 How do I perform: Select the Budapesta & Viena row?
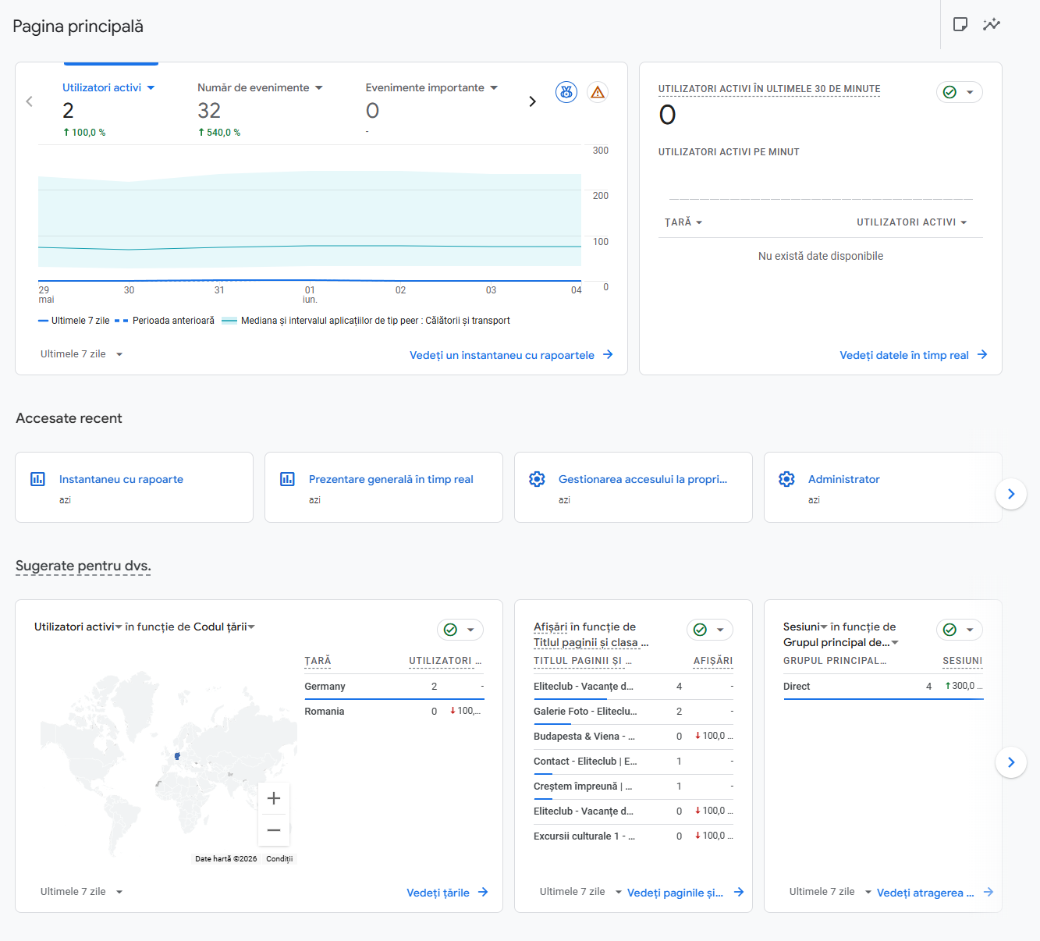point(634,737)
